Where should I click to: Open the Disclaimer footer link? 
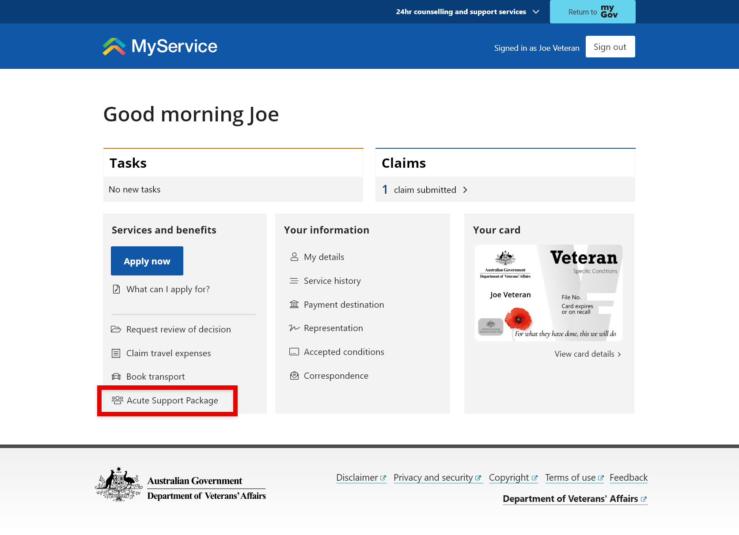tap(361, 478)
